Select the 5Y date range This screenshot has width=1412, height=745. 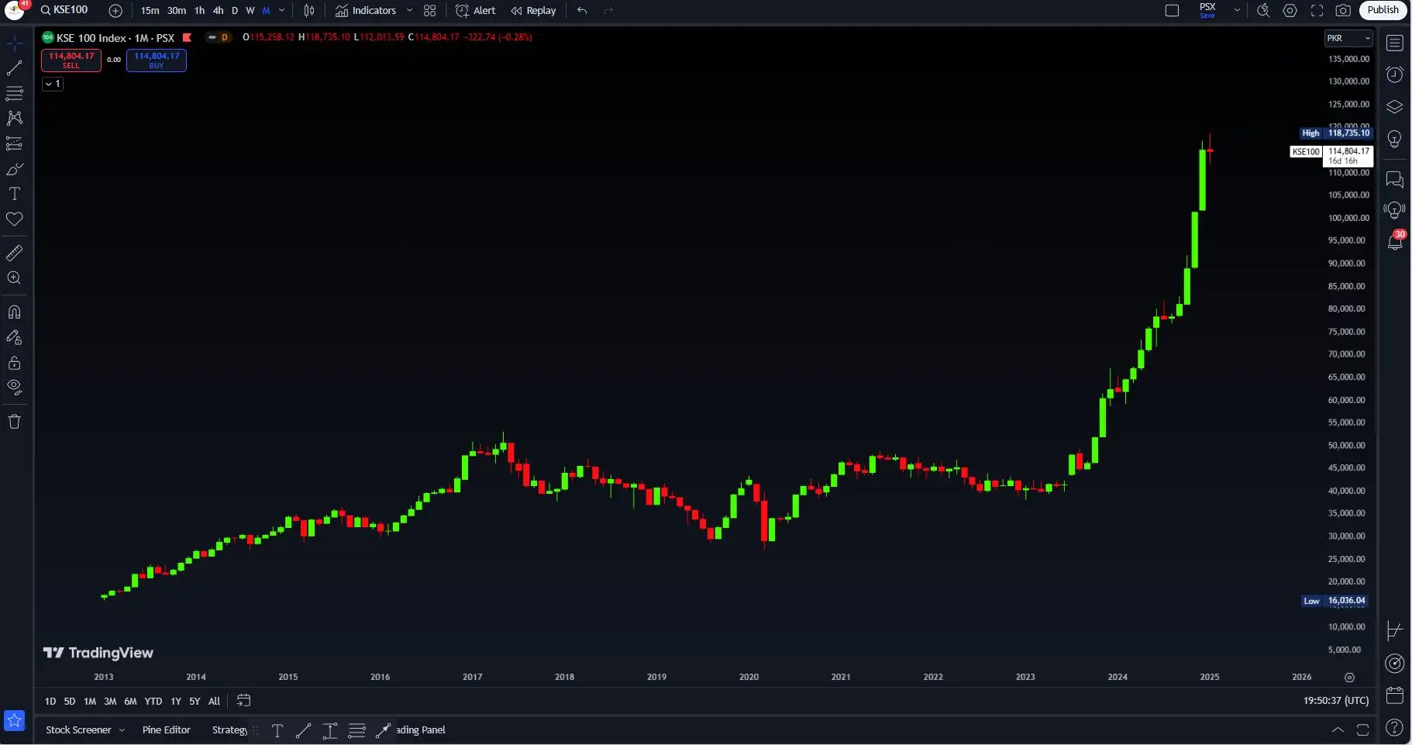pyautogui.click(x=195, y=702)
